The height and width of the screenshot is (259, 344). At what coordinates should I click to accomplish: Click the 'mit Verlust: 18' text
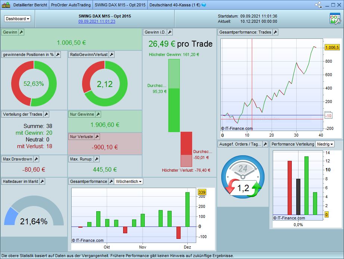(x=34, y=146)
